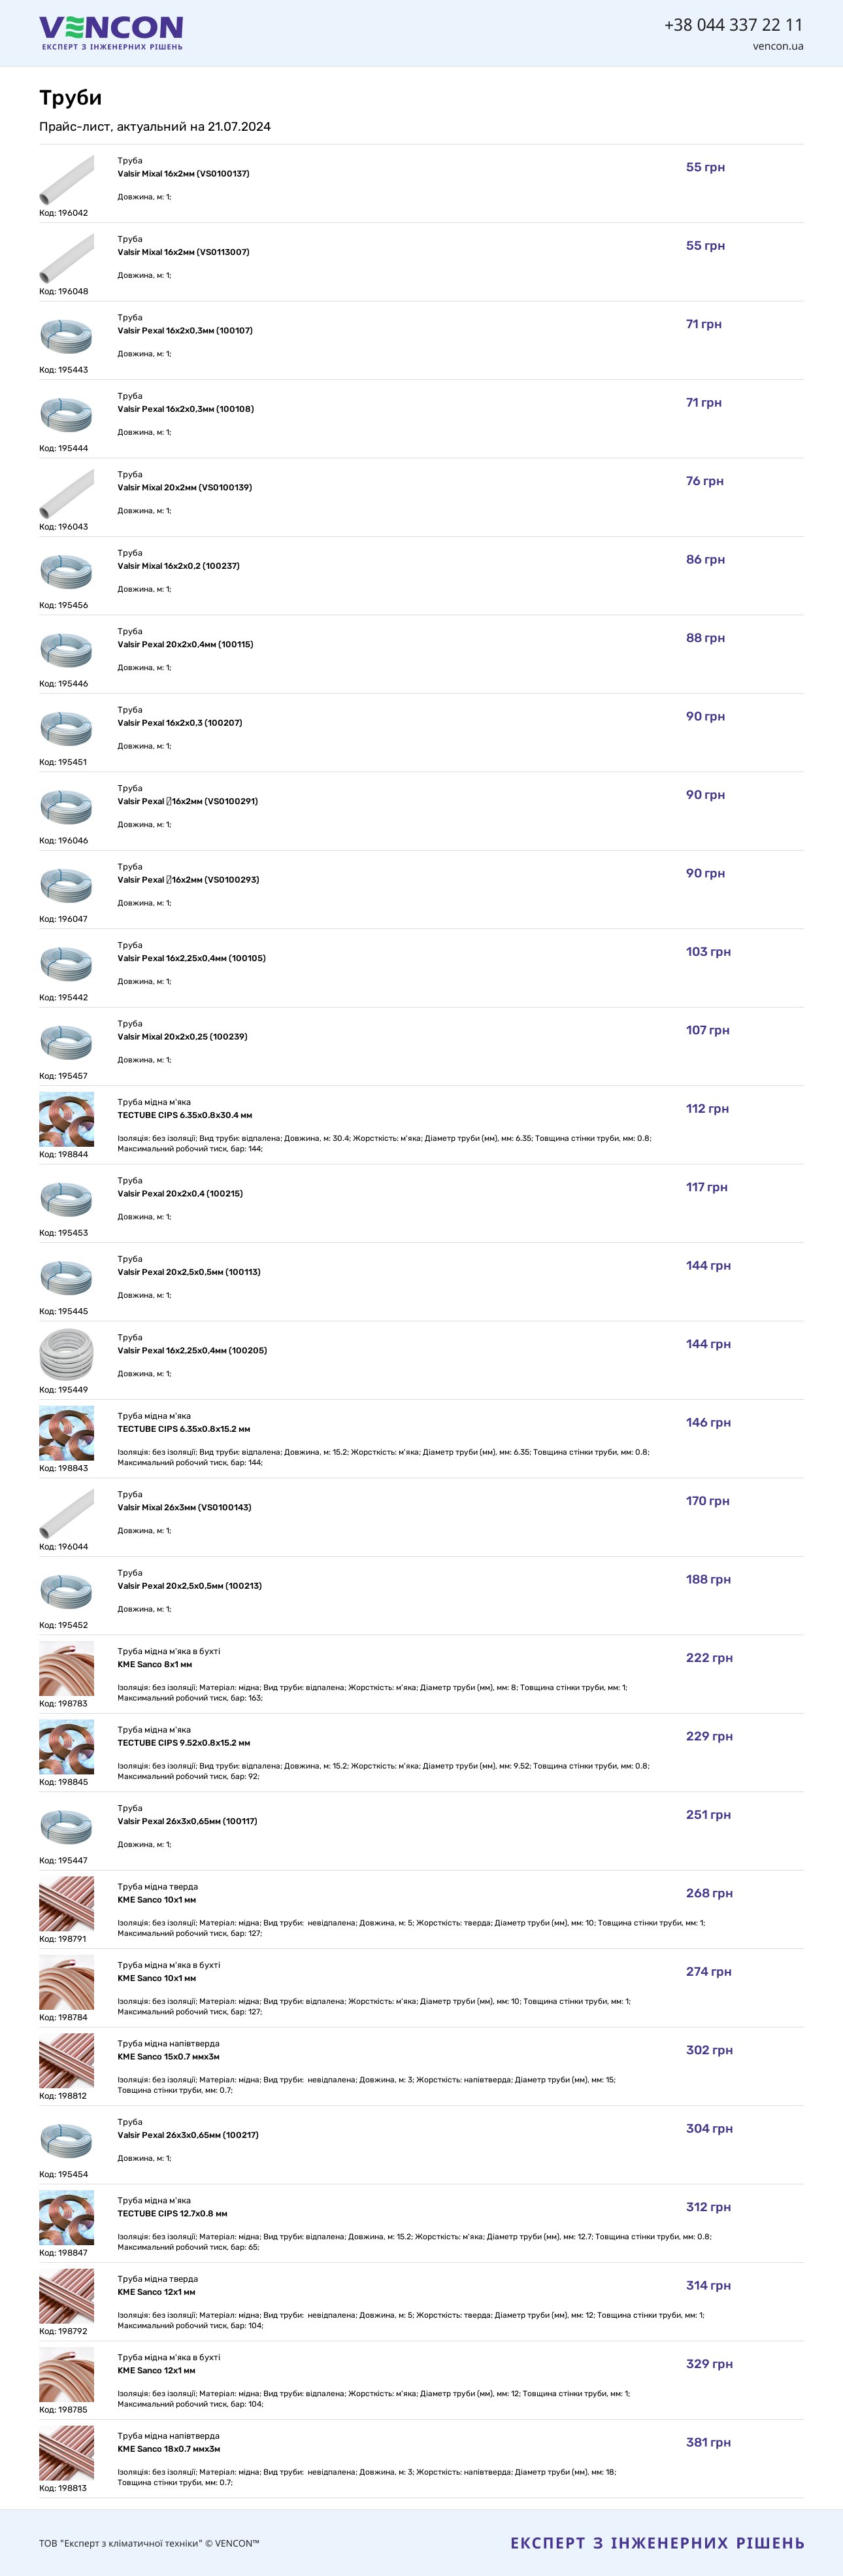843x2576 pixels.
Task: Click phone number +38 044 337 22 11
Action: (x=733, y=24)
